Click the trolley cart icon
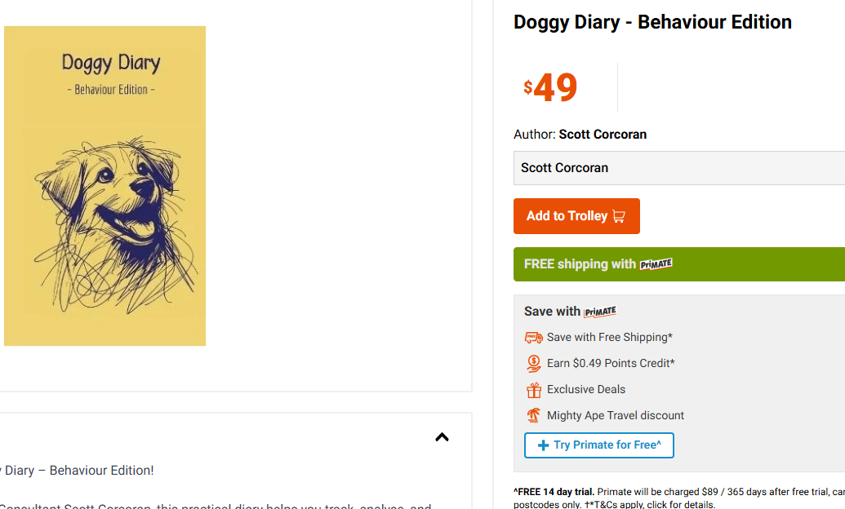This screenshot has height=509, width=845. click(619, 216)
